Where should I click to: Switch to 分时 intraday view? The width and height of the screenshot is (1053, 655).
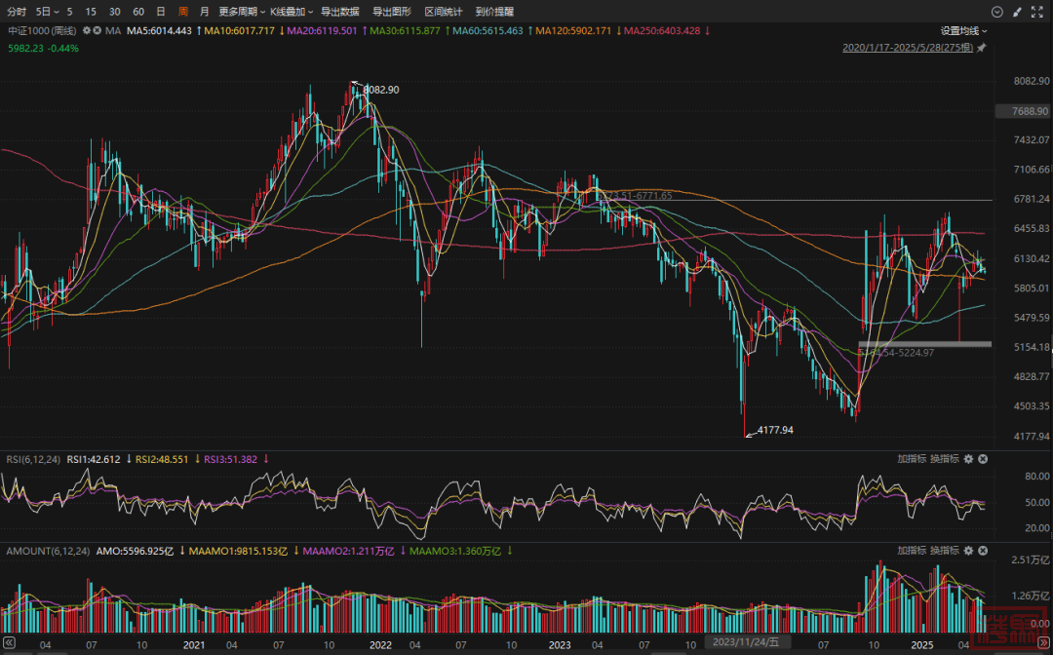(x=17, y=12)
